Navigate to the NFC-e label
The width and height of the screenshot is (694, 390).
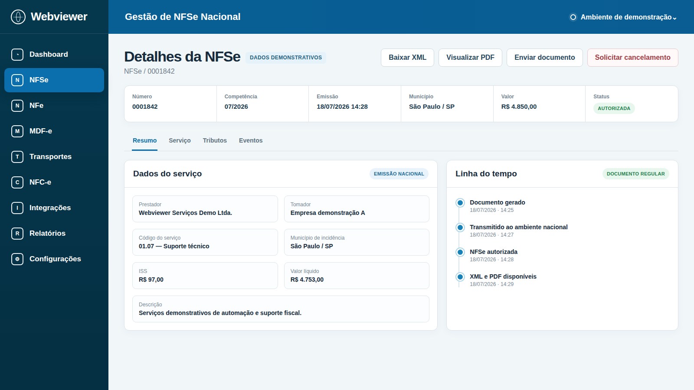(40, 182)
